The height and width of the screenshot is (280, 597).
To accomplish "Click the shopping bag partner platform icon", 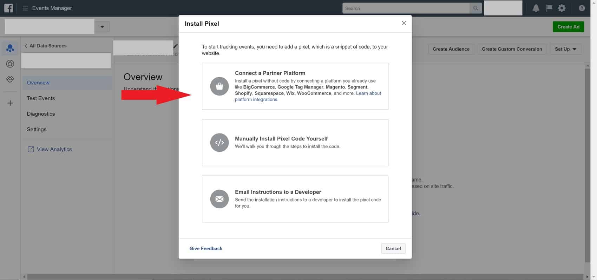I will click(219, 86).
